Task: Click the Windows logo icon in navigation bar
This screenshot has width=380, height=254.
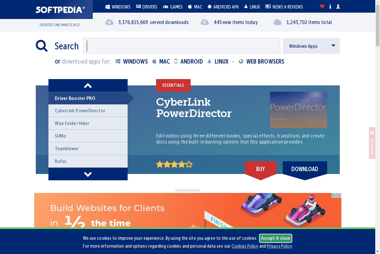Action: click(x=108, y=7)
